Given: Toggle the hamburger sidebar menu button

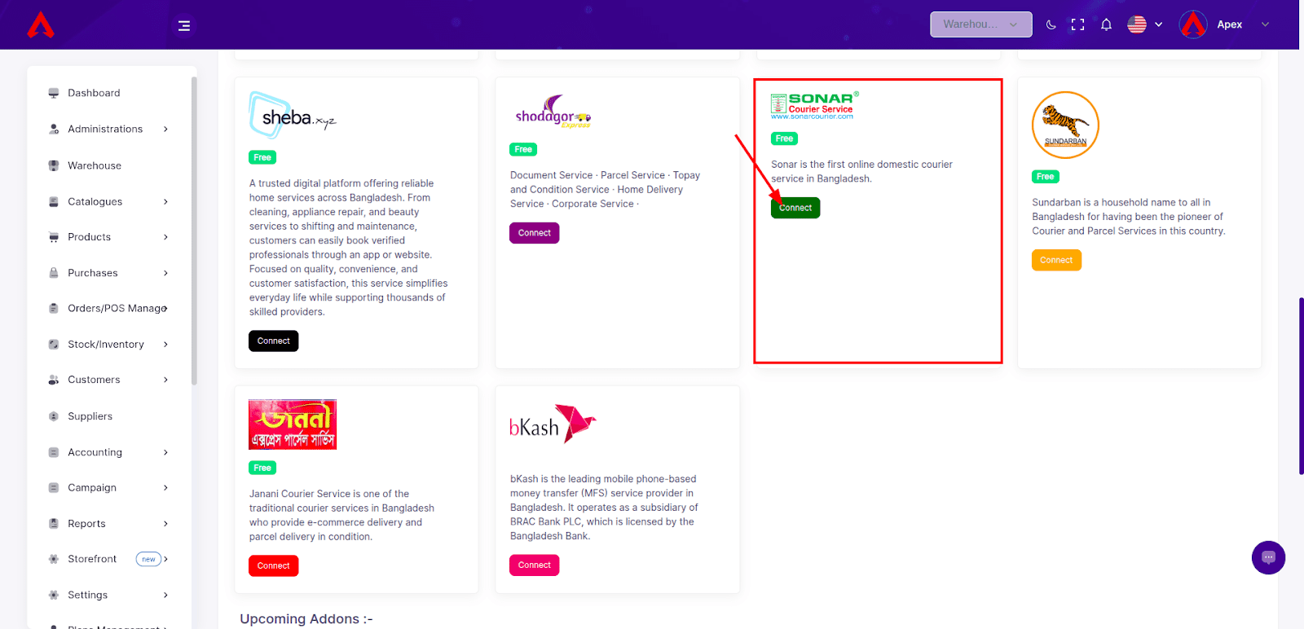Looking at the screenshot, I should pos(184,25).
